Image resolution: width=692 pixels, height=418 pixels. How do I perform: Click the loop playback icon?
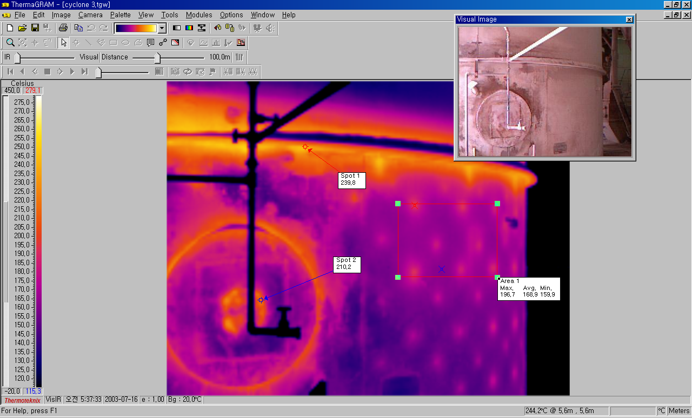tap(188, 71)
